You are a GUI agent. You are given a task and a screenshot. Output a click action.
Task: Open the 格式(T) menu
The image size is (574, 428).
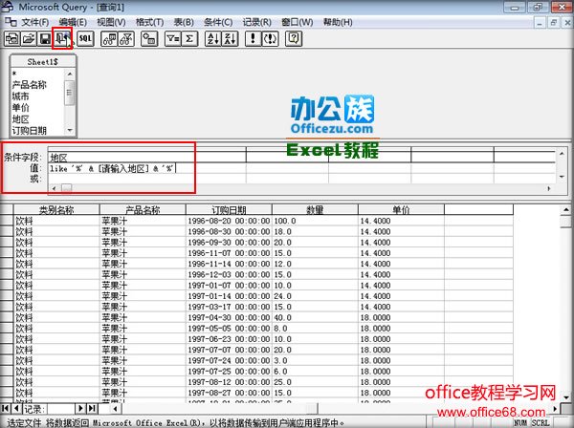tap(150, 22)
